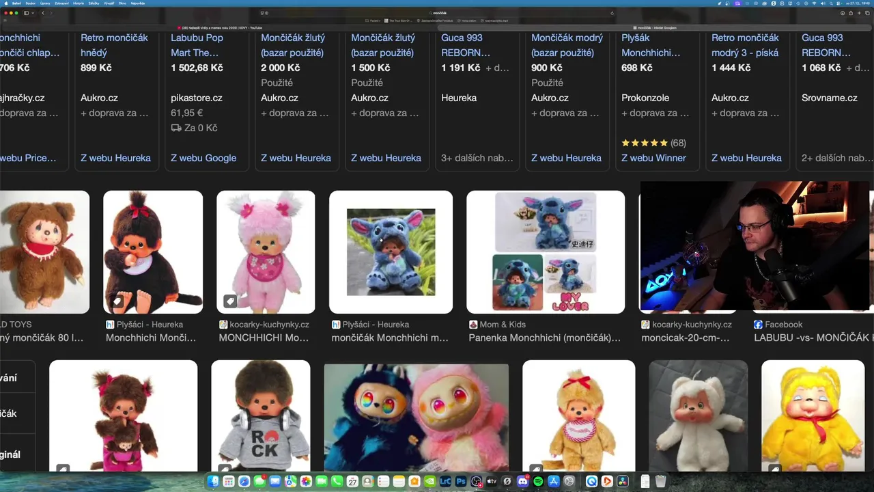Viewport: 874px width, 492px height.
Task: Open Guca 993 REBORN 1 191 Kč listing
Action: (466, 45)
